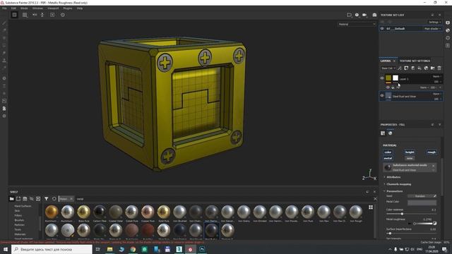Open the Base Col channel dropdown

tap(388, 68)
